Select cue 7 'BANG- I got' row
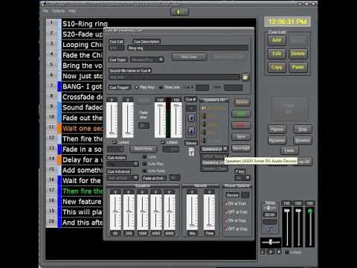 [74, 86]
